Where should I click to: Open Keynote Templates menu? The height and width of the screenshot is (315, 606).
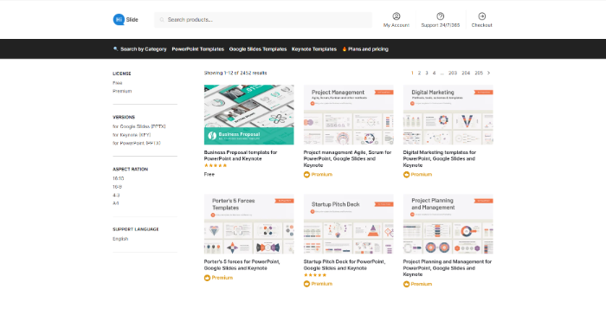click(313, 49)
